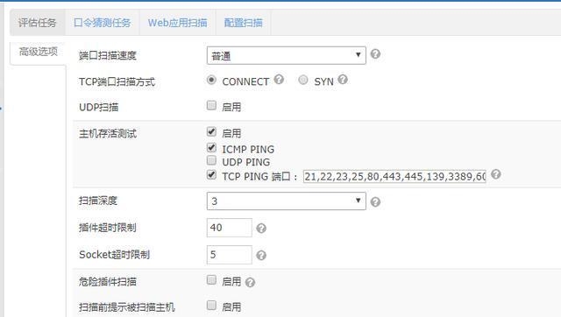Click help icon next to SYN
Screen dimensions: 561x317
pos(343,80)
